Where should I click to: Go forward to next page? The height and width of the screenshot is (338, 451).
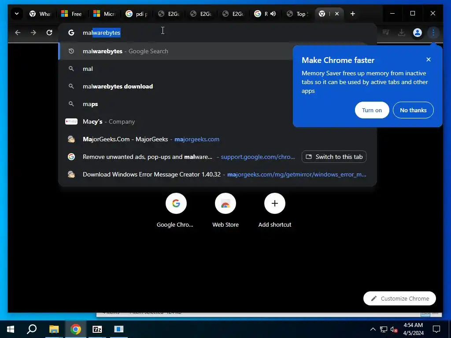(x=33, y=33)
